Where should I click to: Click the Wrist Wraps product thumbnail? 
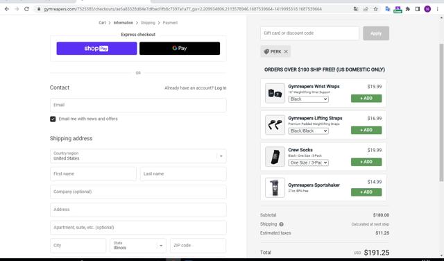[275, 93]
